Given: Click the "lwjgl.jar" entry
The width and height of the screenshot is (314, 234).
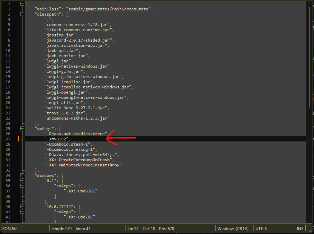Looking at the screenshot, I should (x=58, y=61).
